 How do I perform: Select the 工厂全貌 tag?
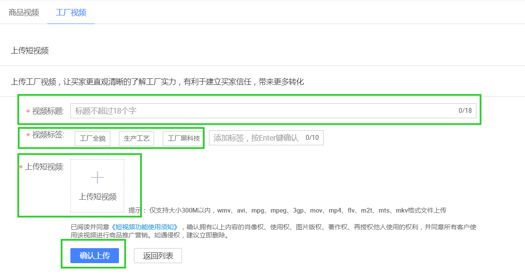(92, 138)
